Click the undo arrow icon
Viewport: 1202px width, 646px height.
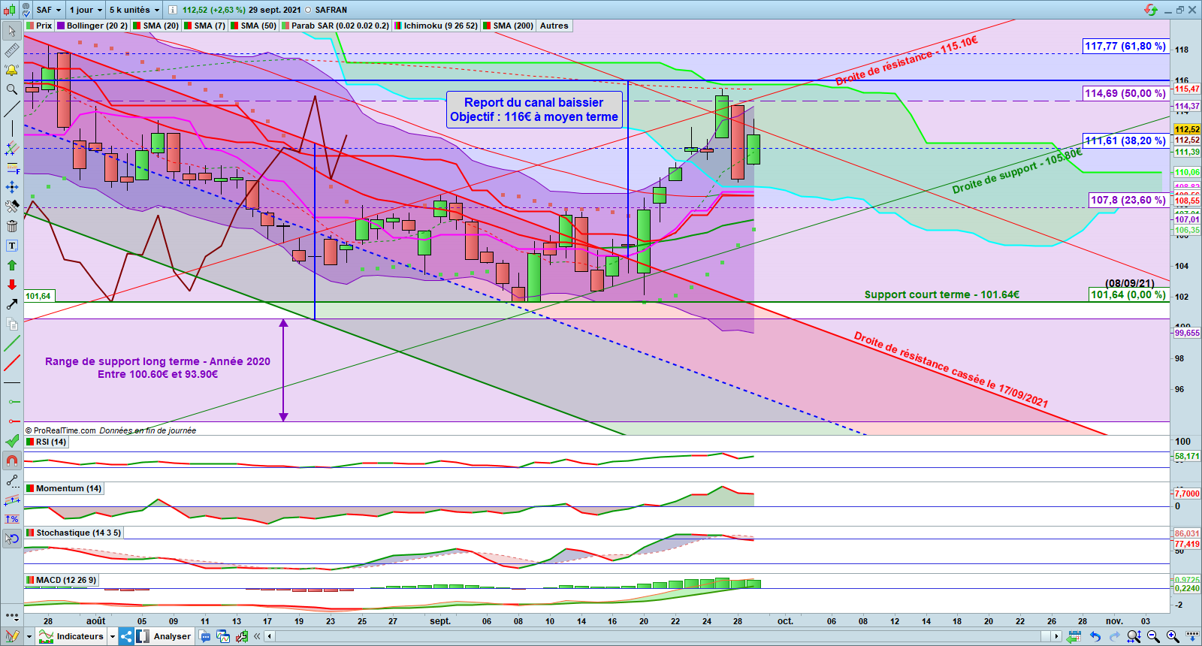point(1095,636)
